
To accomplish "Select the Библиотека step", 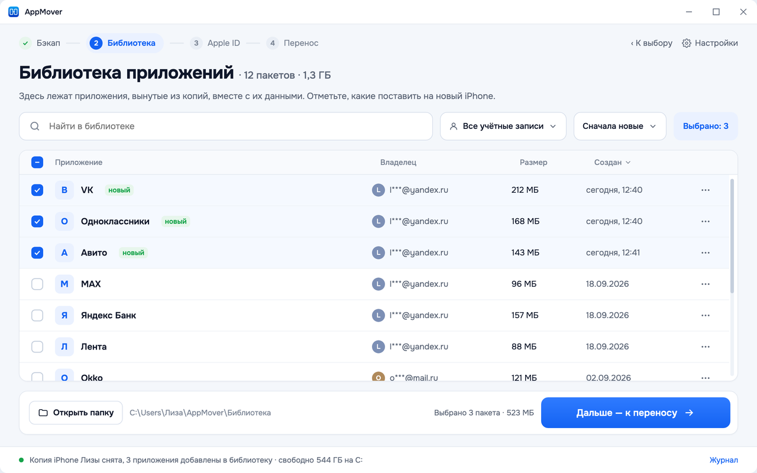I will coord(125,43).
